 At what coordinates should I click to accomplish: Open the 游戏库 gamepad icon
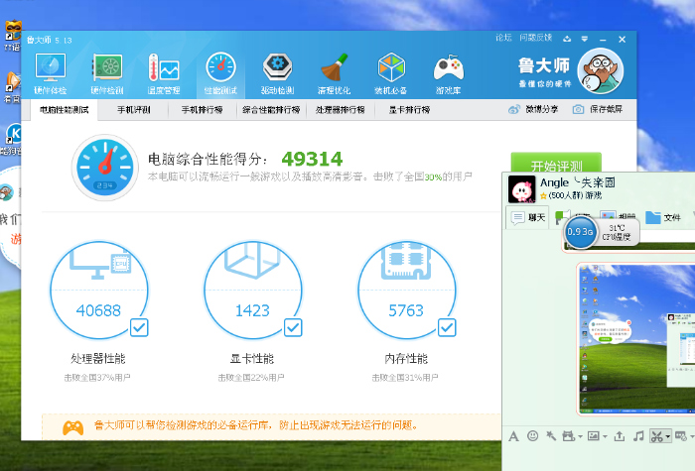coord(448,72)
